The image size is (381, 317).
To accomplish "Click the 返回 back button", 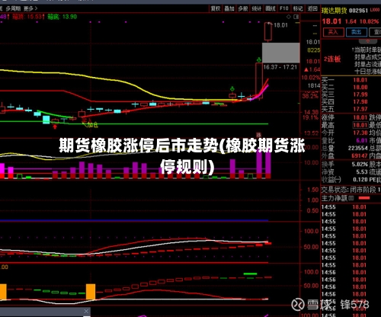I will [312, 8].
